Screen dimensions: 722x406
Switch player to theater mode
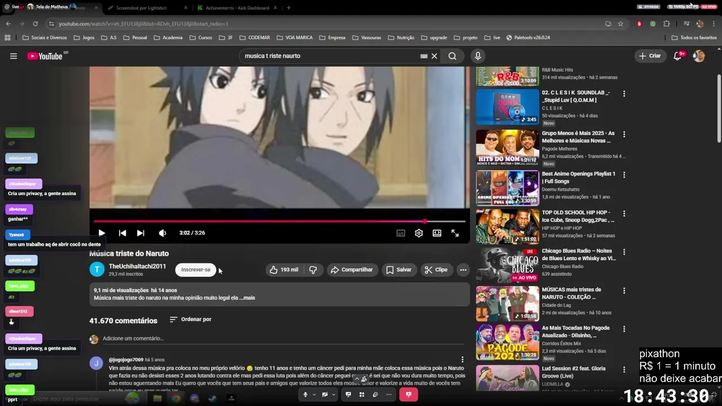coord(437,233)
